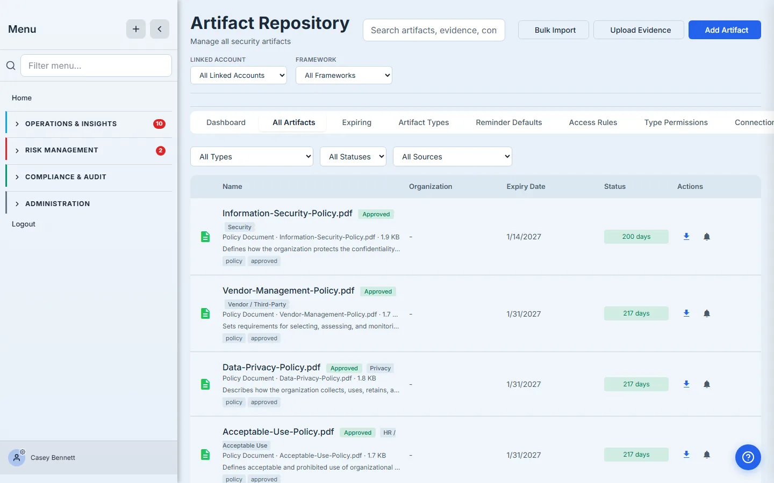Download Information-Security-Policy.pdf
Viewport: 774px width, 483px height.
click(686, 237)
